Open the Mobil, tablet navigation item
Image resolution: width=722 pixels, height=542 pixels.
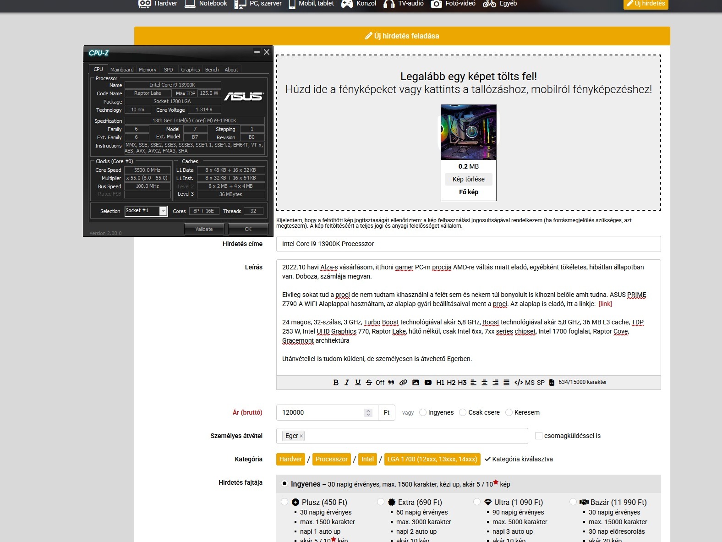pyautogui.click(x=311, y=4)
